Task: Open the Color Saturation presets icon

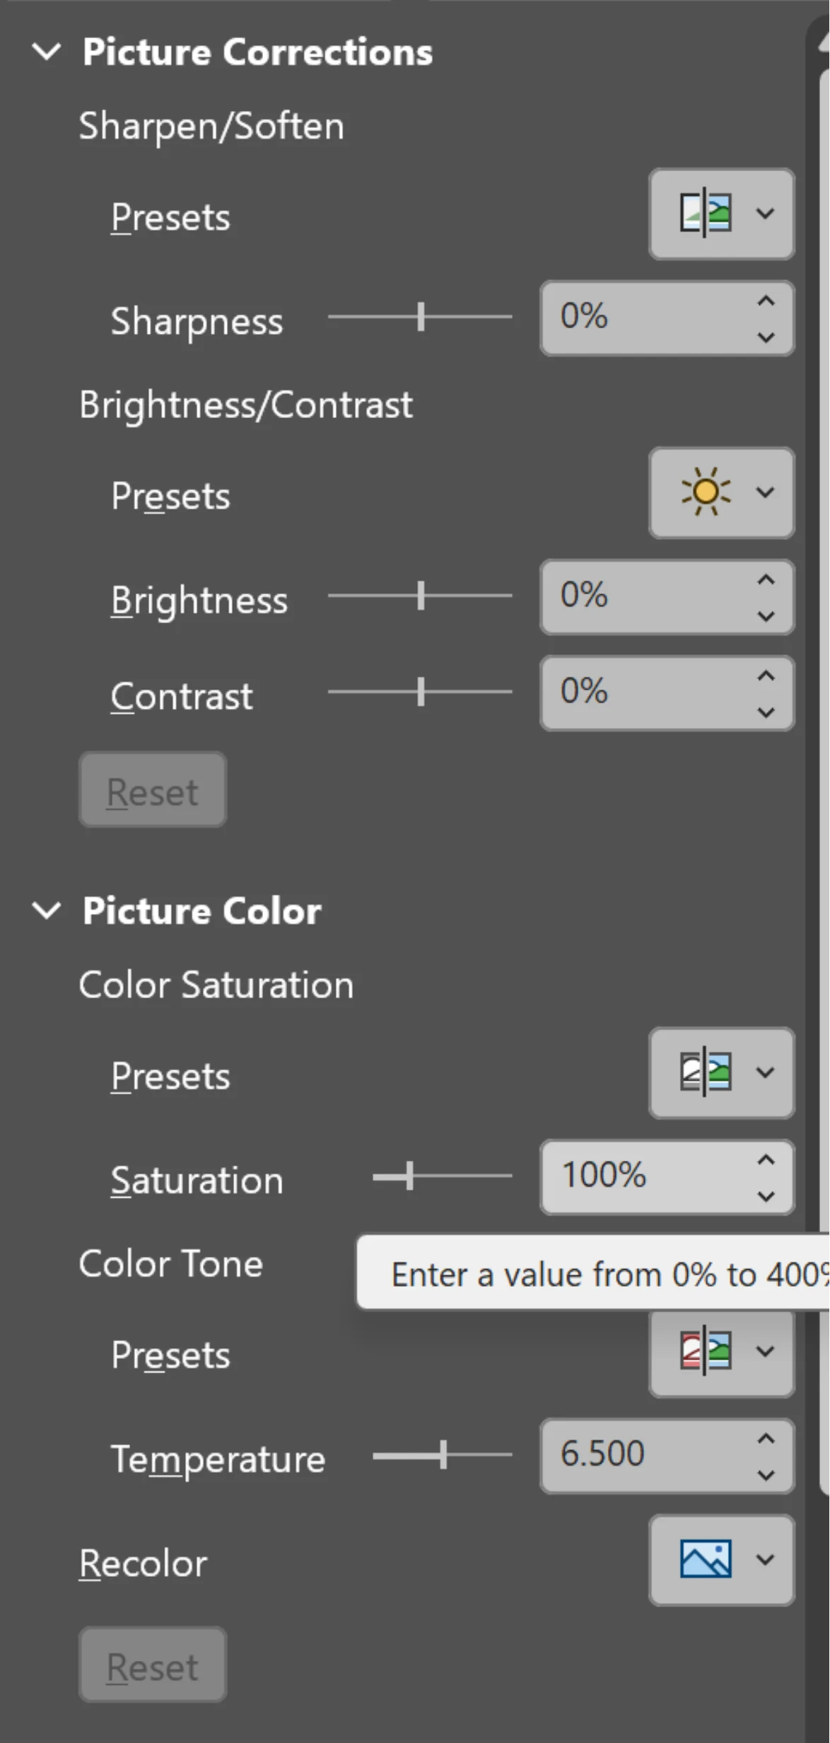Action: coord(706,1072)
